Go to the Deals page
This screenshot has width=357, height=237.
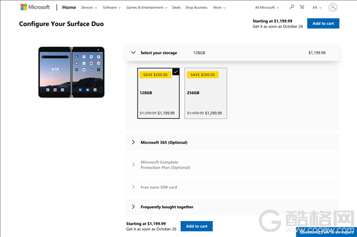pyautogui.click(x=176, y=8)
